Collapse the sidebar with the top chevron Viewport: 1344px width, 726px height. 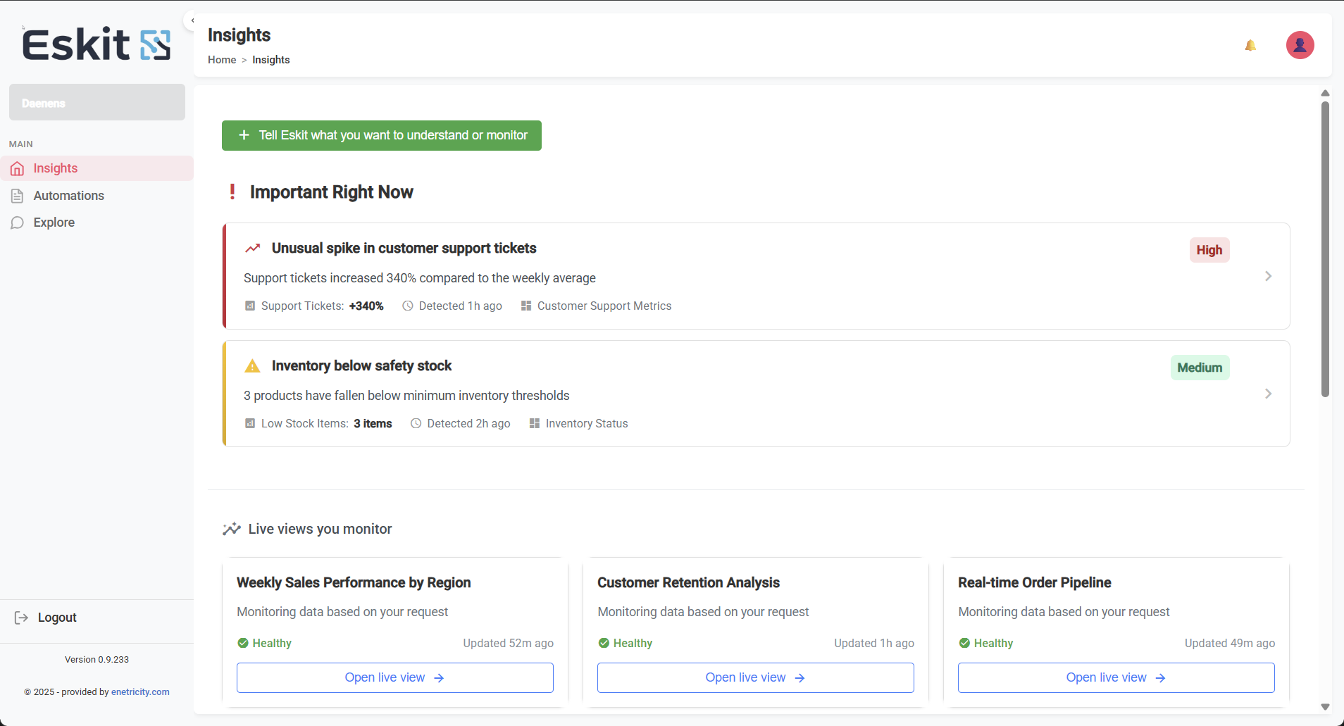pos(191,20)
